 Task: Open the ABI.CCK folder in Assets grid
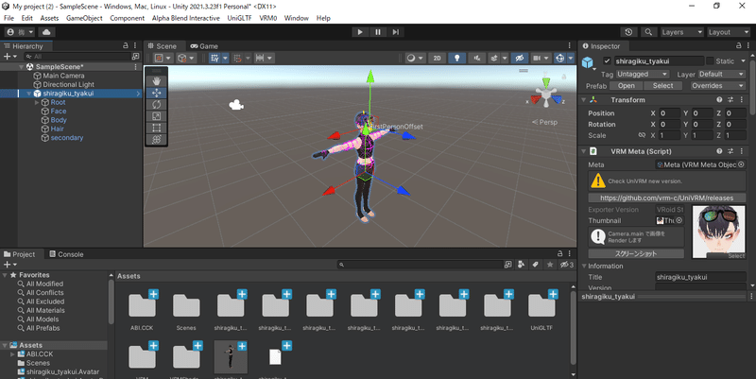[142, 311]
